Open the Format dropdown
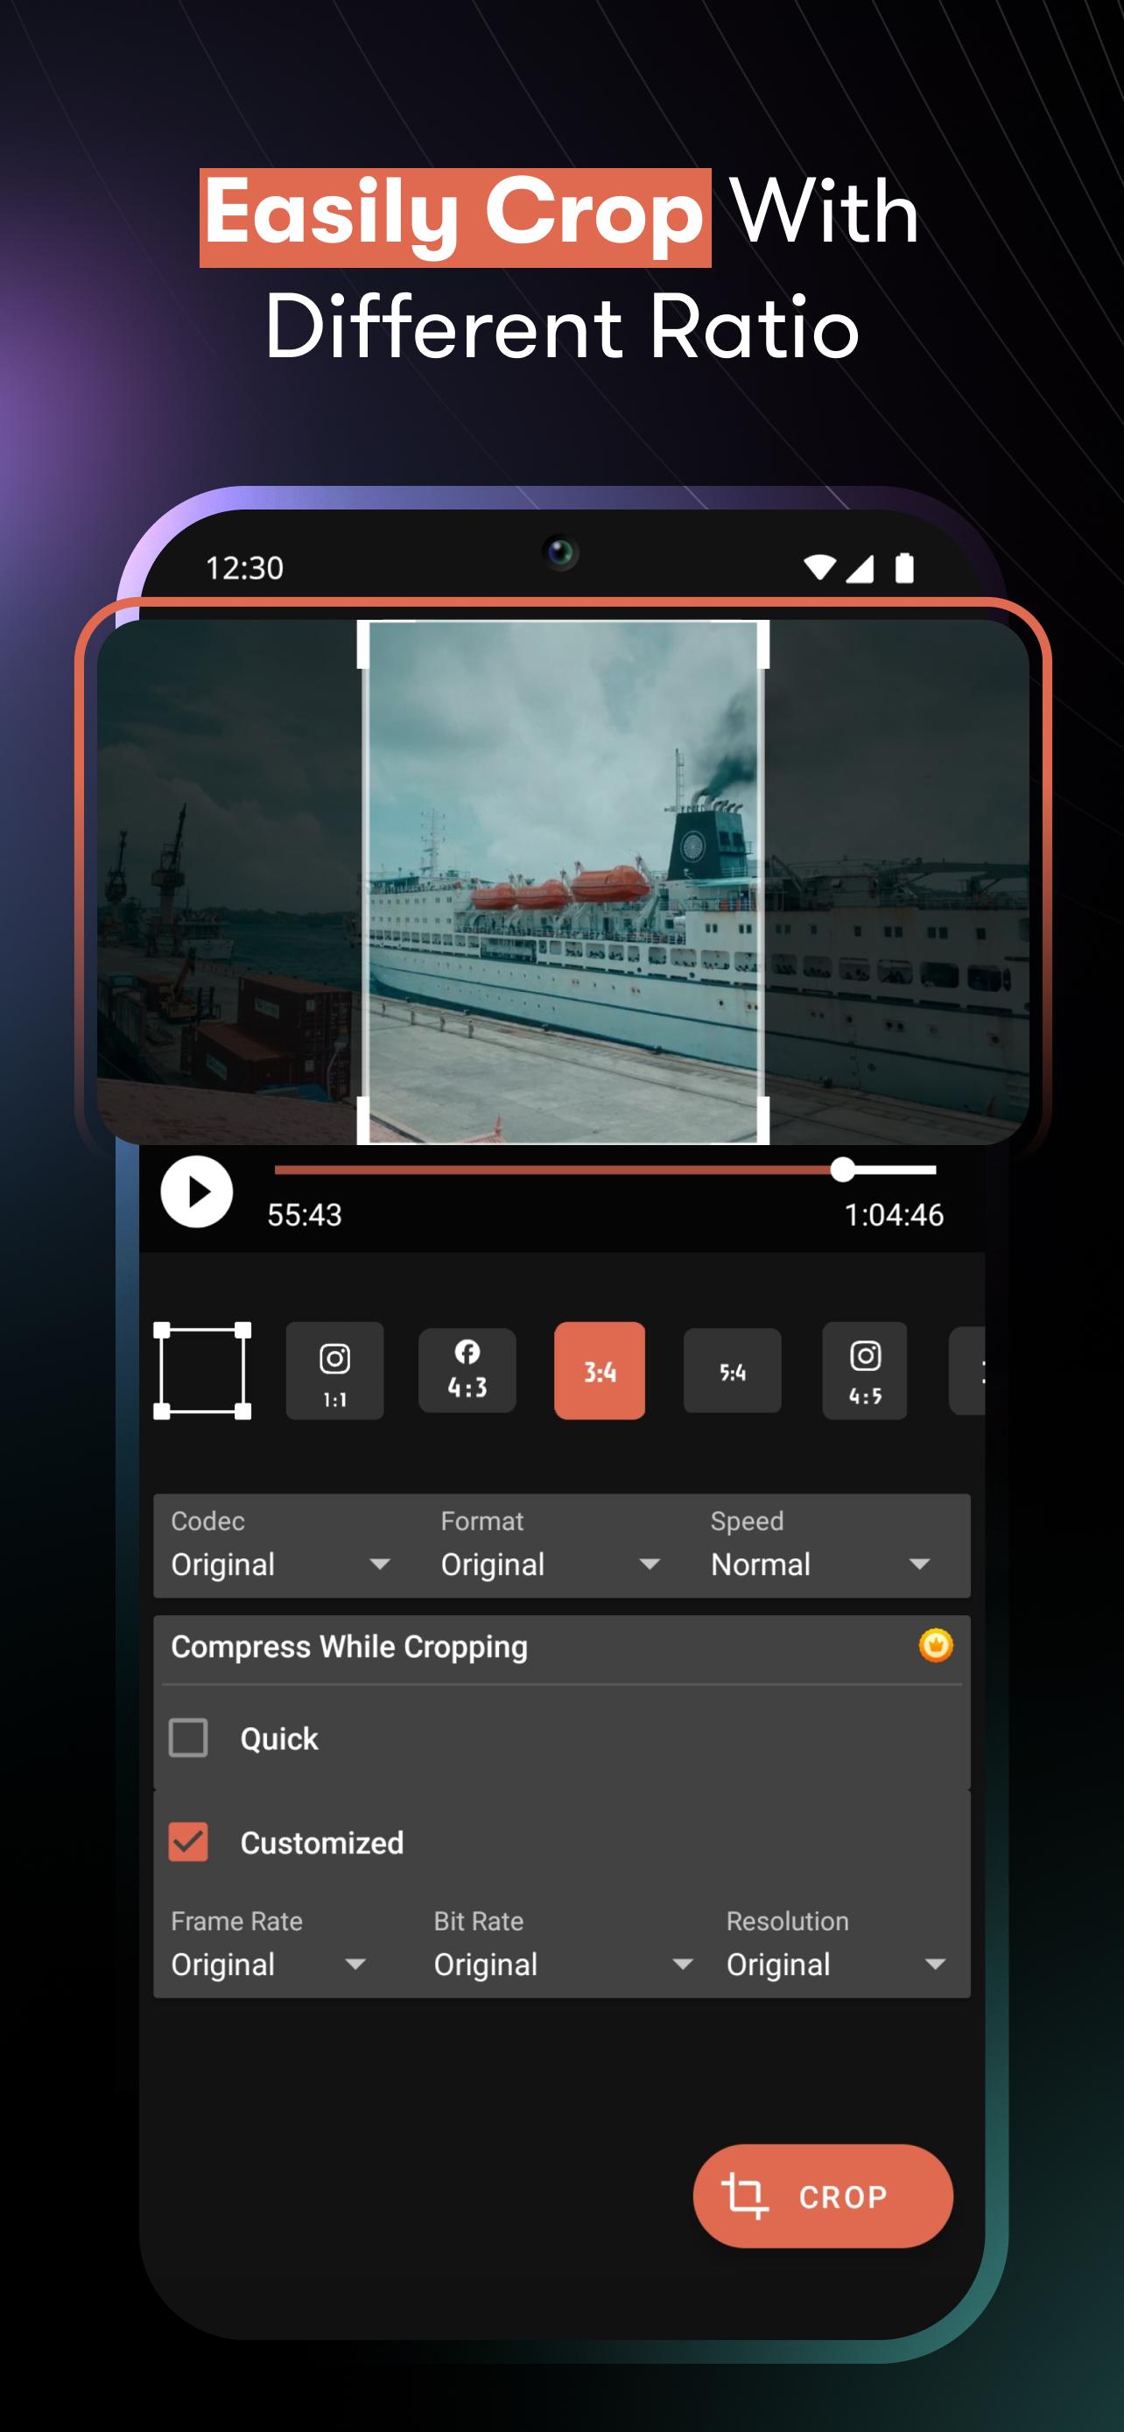The image size is (1124, 2432). click(551, 1546)
